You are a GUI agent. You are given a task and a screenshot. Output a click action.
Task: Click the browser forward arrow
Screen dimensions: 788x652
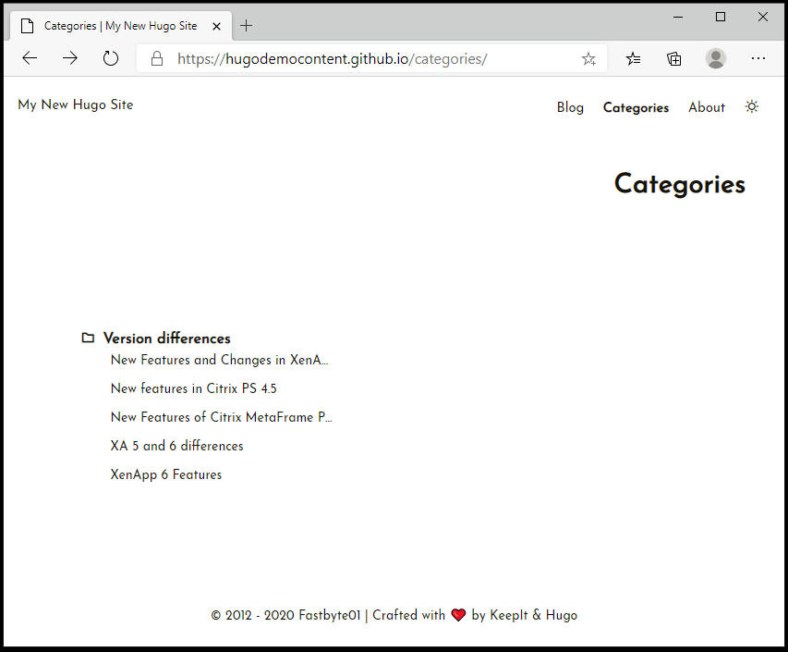[x=70, y=58]
